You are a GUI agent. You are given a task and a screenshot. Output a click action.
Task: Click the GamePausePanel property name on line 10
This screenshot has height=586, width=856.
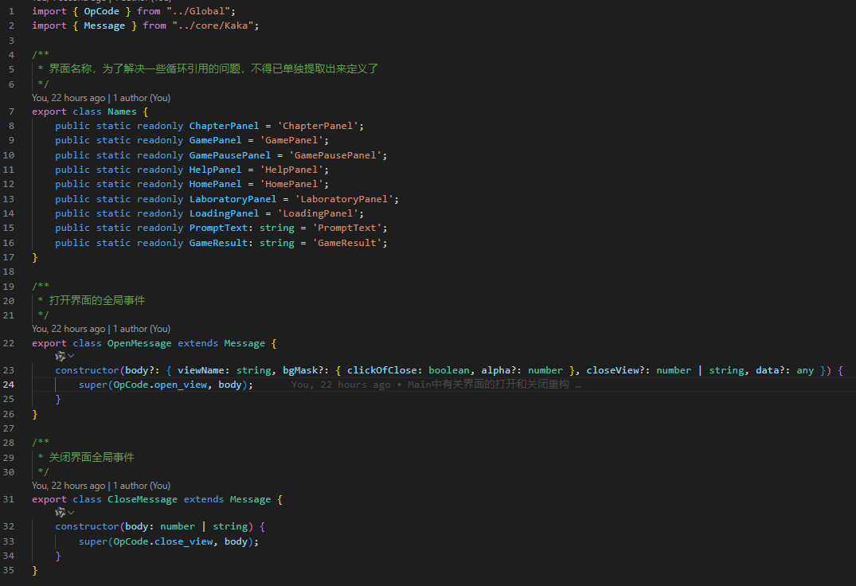pyautogui.click(x=230, y=155)
